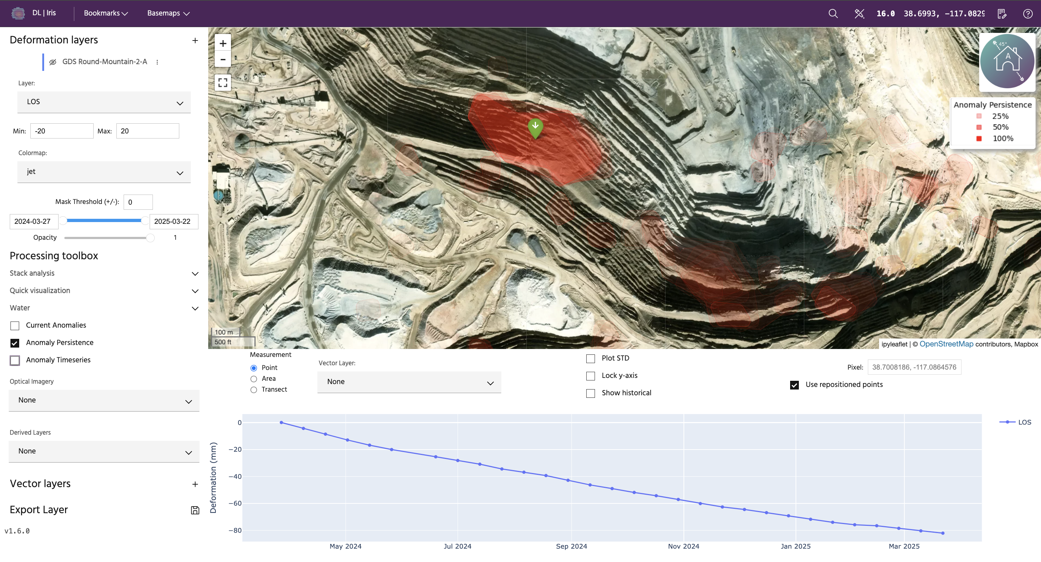Enable the Current Anomalies checkbox

[x=15, y=325]
